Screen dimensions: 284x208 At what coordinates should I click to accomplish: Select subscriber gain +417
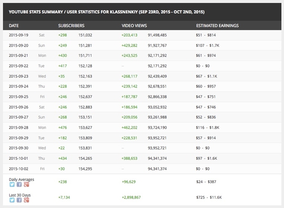(x=63, y=66)
